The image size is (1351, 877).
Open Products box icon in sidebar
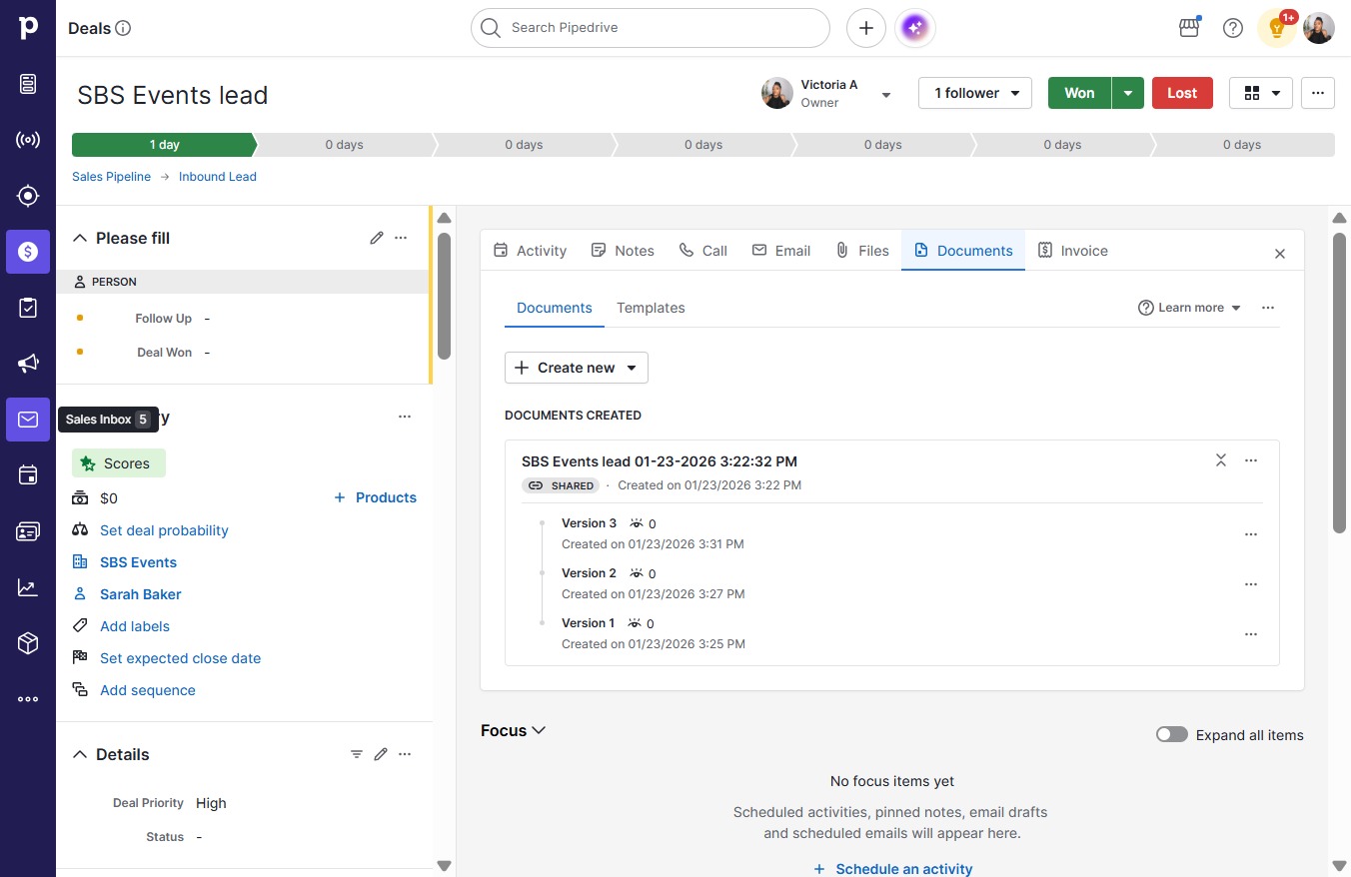click(28, 643)
